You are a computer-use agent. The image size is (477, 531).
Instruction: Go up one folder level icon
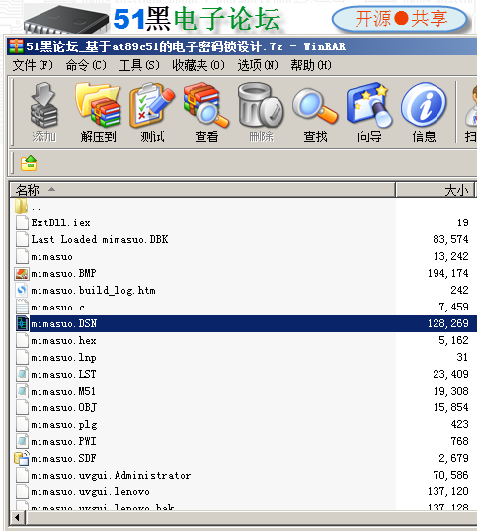pyautogui.click(x=29, y=163)
